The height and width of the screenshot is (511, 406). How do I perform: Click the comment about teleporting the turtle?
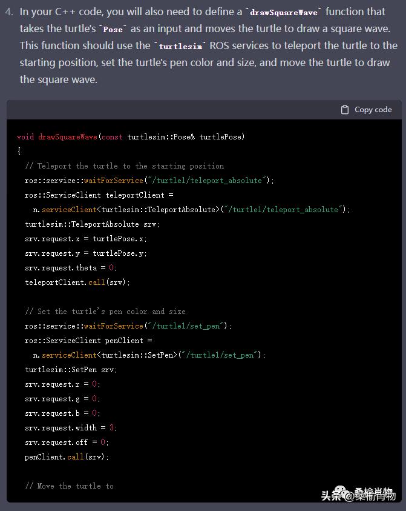pyautogui.click(x=124, y=166)
